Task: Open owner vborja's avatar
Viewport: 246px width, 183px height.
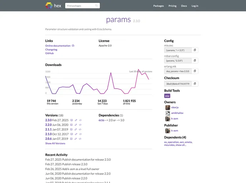Action: click(168, 108)
